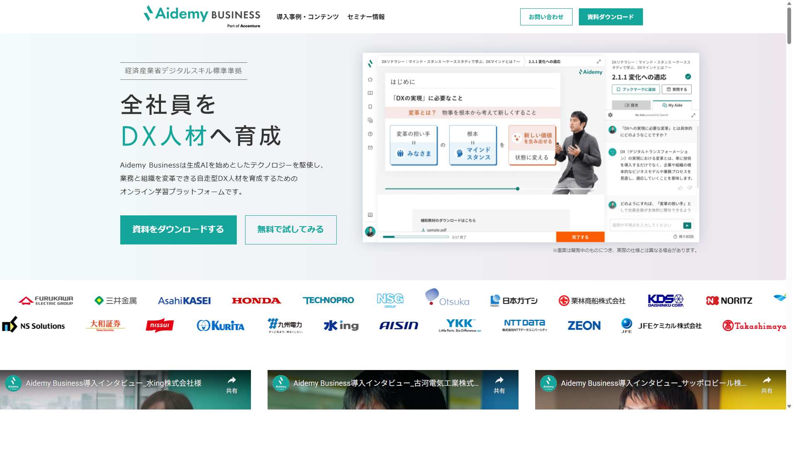Click Aidemy channel avatar on 古河電気工業 video
Image resolution: width=799 pixels, height=449 pixels.
[x=281, y=383]
